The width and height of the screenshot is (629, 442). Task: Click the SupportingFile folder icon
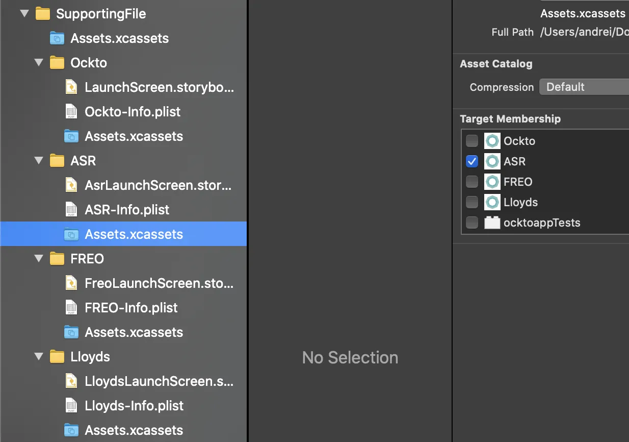click(x=43, y=14)
